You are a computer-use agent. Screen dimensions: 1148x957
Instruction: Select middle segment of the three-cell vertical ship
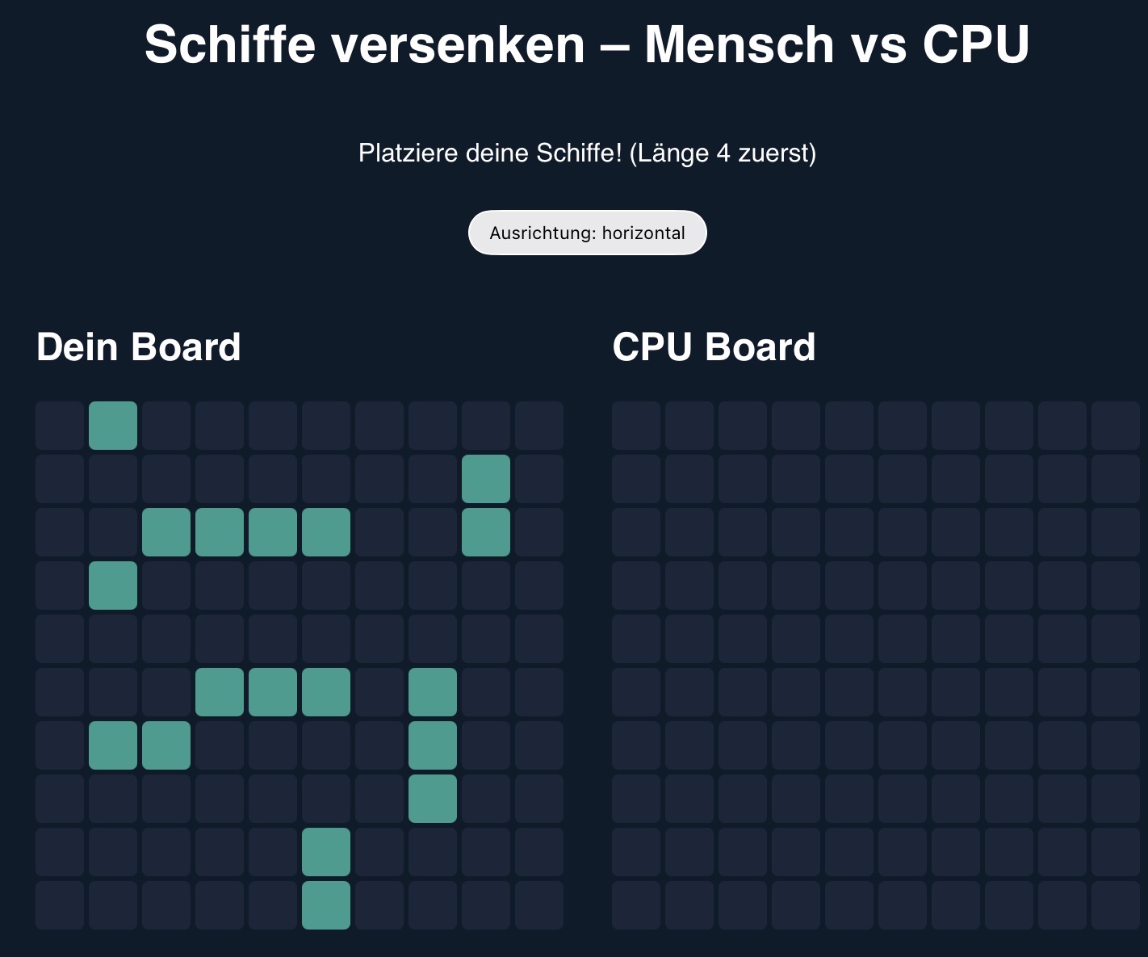coord(433,745)
